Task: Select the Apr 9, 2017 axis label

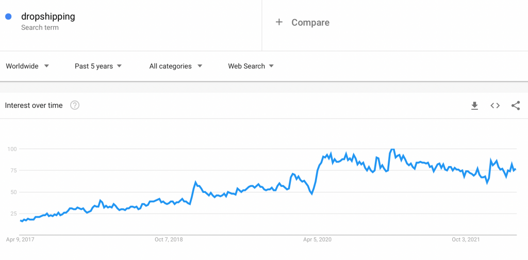Action: pyautogui.click(x=20, y=240)
